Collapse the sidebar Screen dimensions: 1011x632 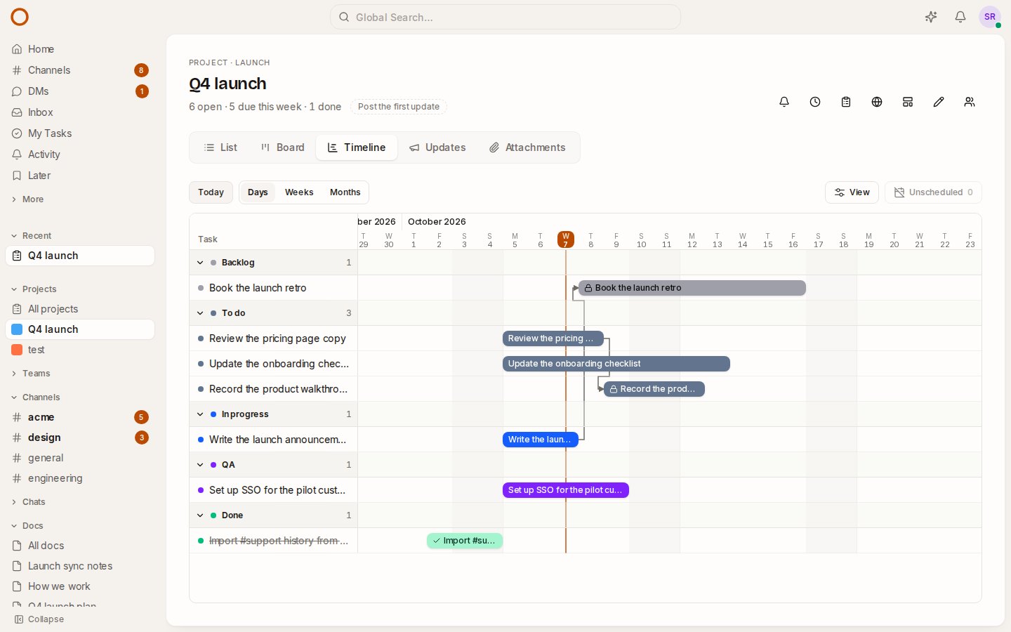tap(39, 619)
